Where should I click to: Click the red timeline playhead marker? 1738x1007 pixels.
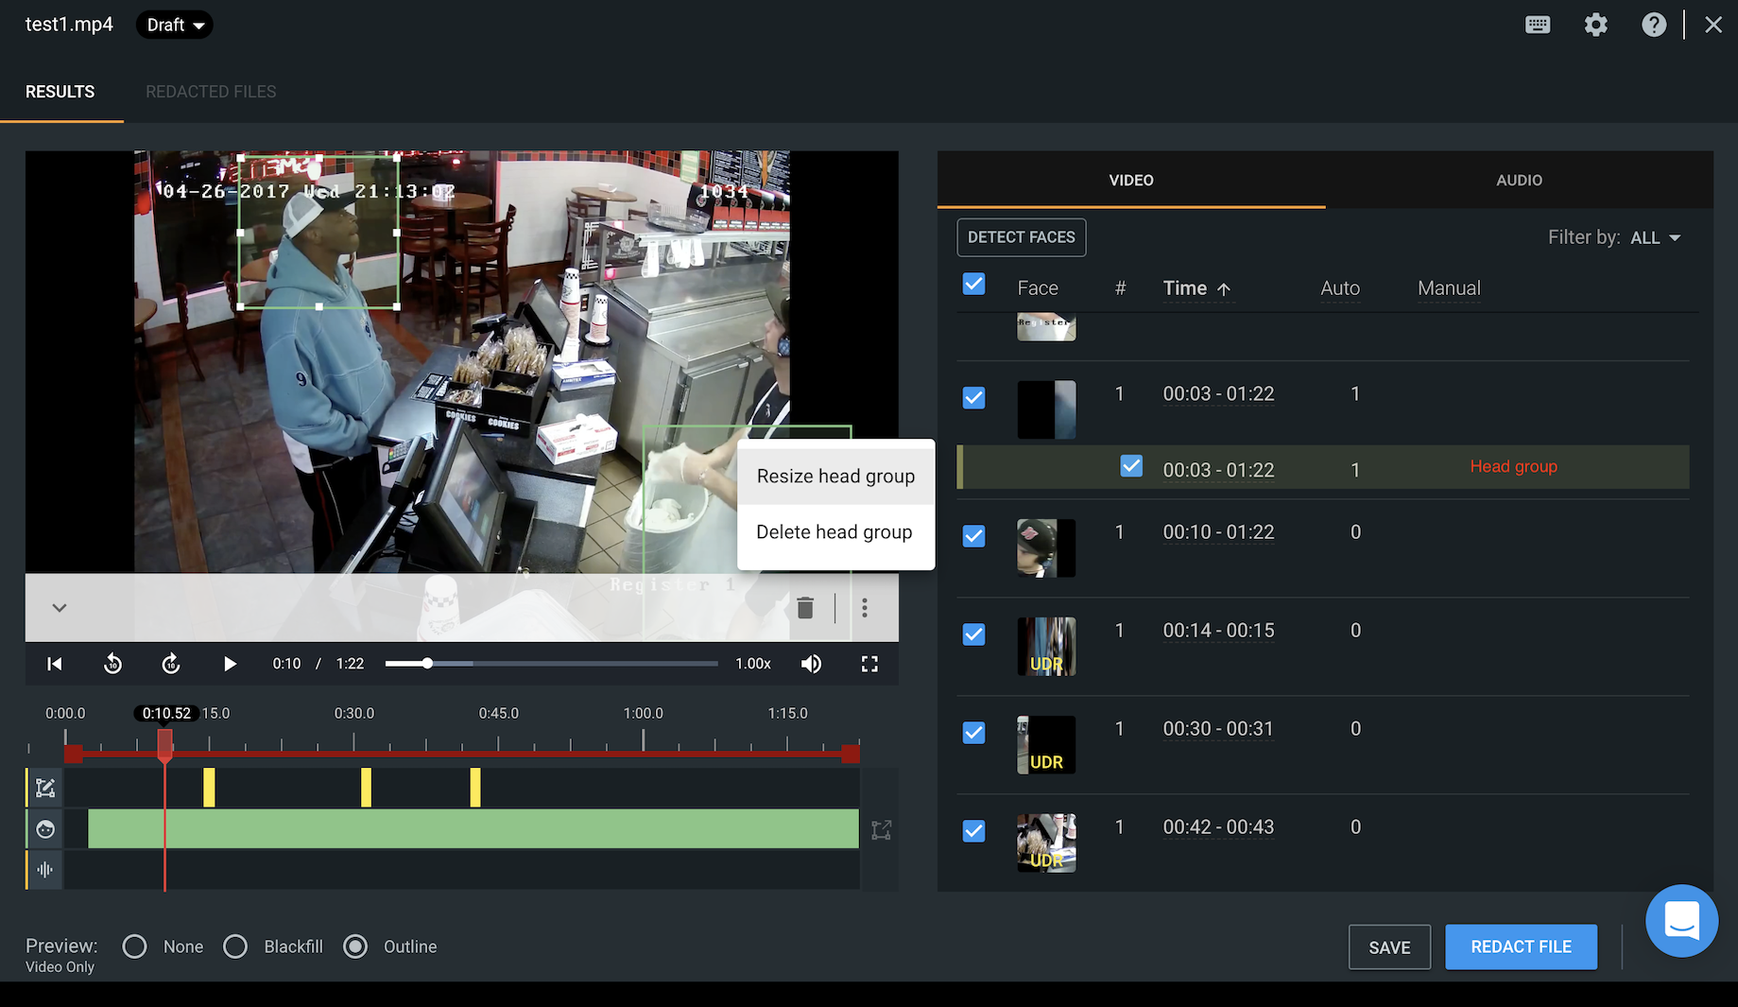coord(164,745)
